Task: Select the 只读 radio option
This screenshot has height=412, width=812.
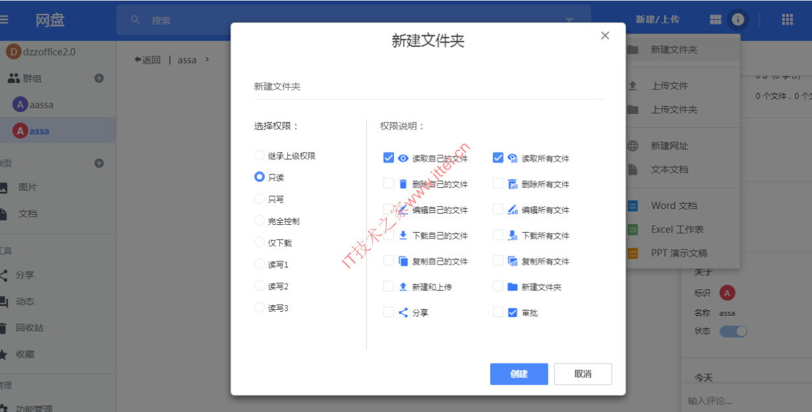Action: click(259, 177)
